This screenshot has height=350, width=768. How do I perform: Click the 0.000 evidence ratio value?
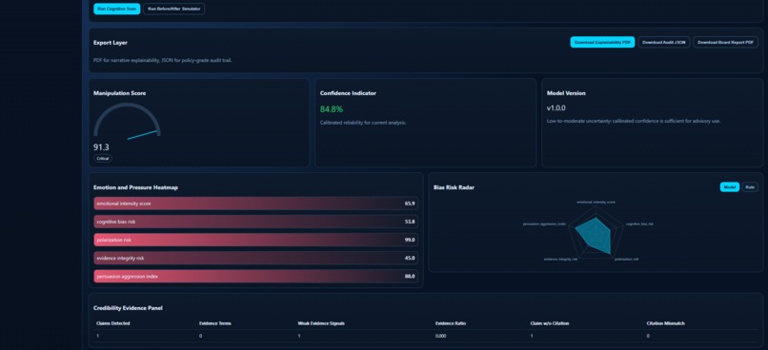(x=441, y=336)
